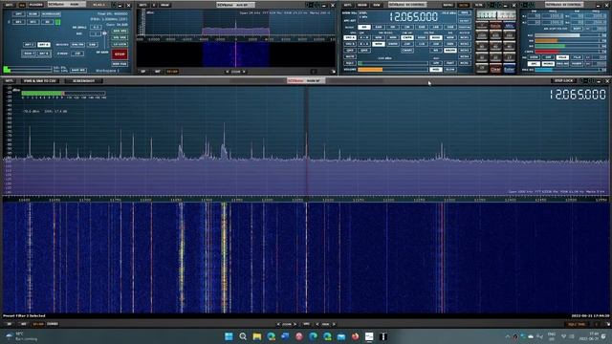Open the Windows Start menu
The height and width of the screenshot is (344, 612).
229,336
